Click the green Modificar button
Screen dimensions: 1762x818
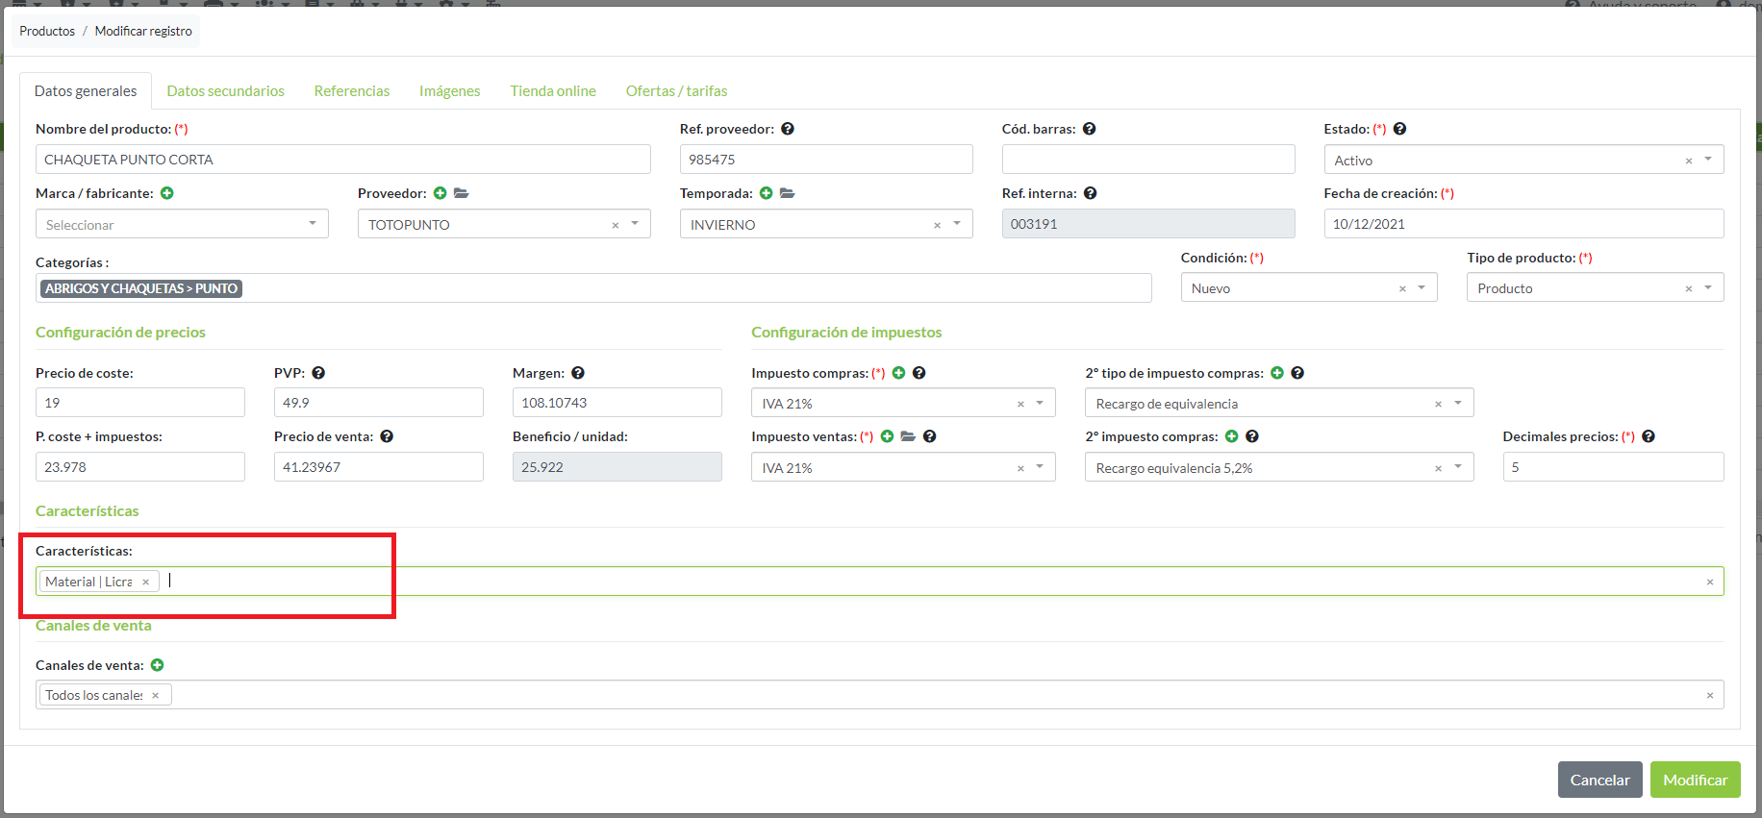point(1695,780)
